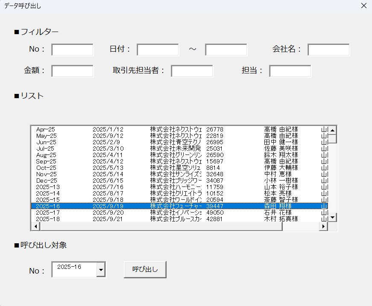Select the 2025-13 list row
This screenshot has height=306, width=372.
(x=179, y=187)
